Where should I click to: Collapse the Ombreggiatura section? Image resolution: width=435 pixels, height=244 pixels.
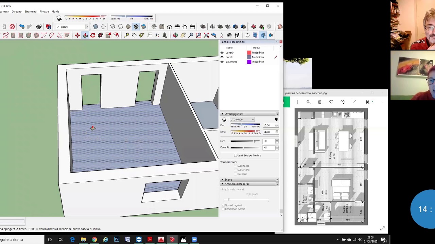[222, 114]
